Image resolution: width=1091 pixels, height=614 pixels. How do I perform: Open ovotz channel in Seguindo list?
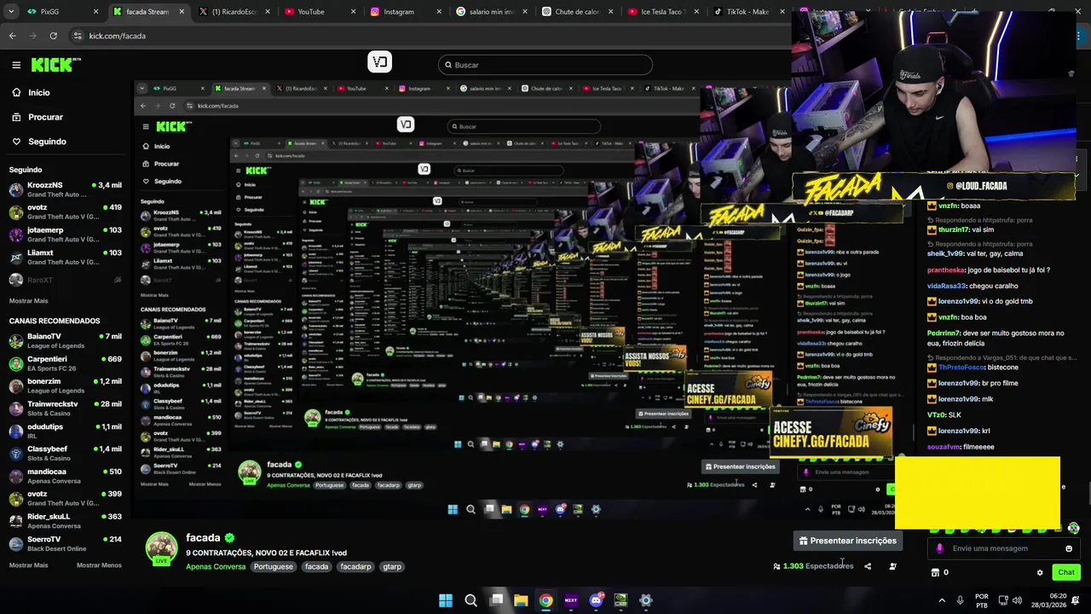(x=65, y=212)
